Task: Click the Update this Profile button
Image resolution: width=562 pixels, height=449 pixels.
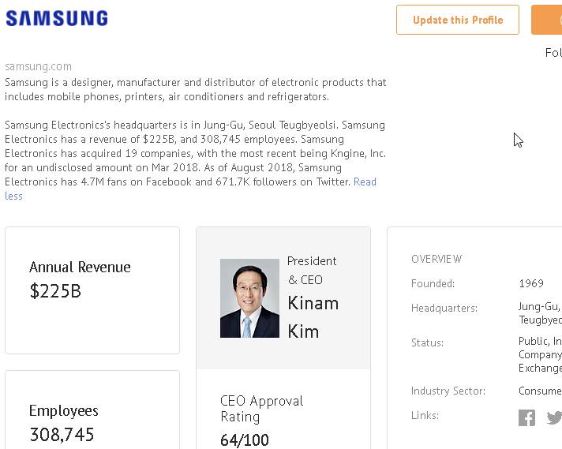Action: click(458, 20)
